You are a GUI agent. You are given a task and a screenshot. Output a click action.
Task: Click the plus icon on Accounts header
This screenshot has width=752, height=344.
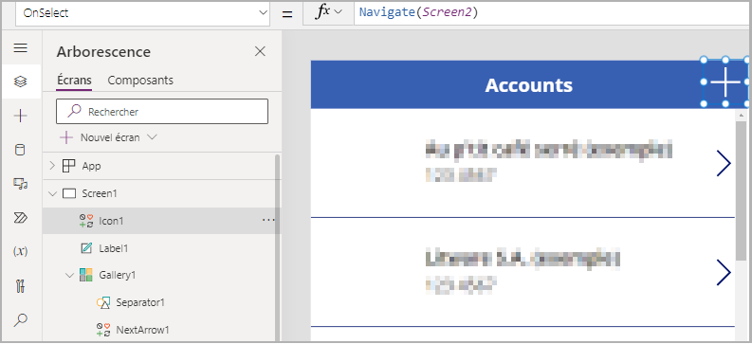point(725,81)
